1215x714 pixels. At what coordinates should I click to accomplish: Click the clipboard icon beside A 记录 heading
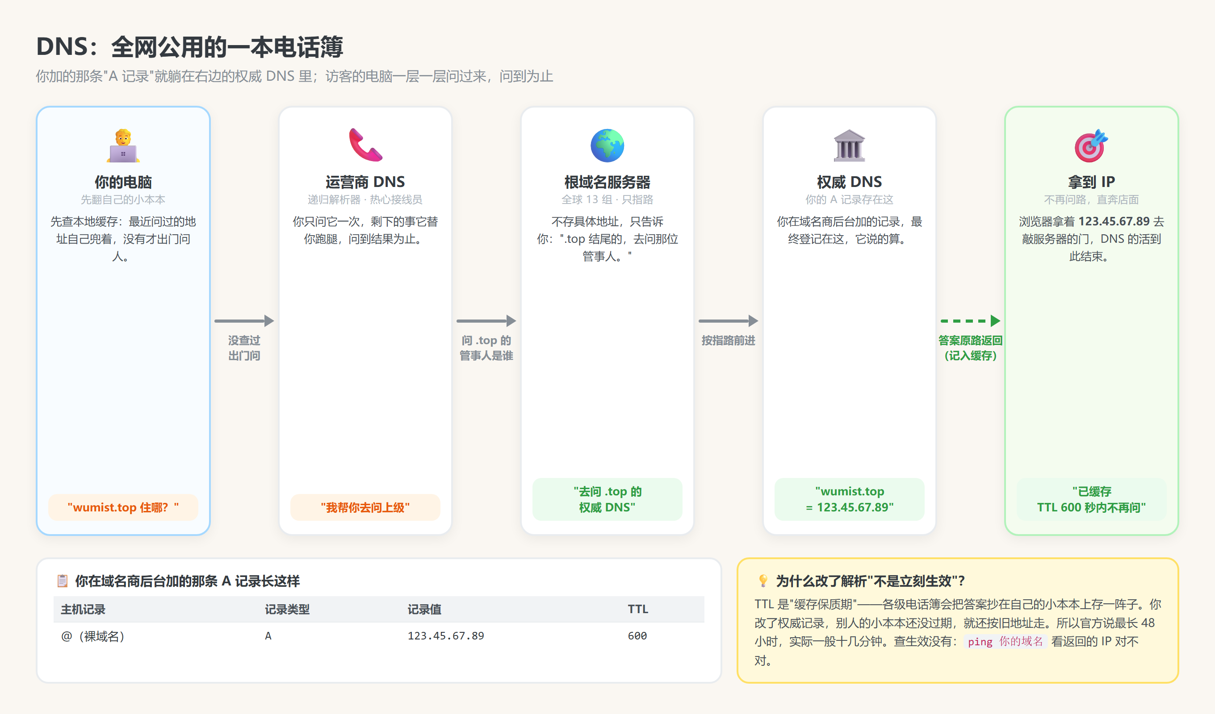tap(62, 581)
